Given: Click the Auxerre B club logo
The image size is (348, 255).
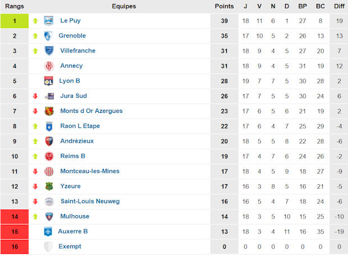Looking at the screenshot, I should coord(48,231).
